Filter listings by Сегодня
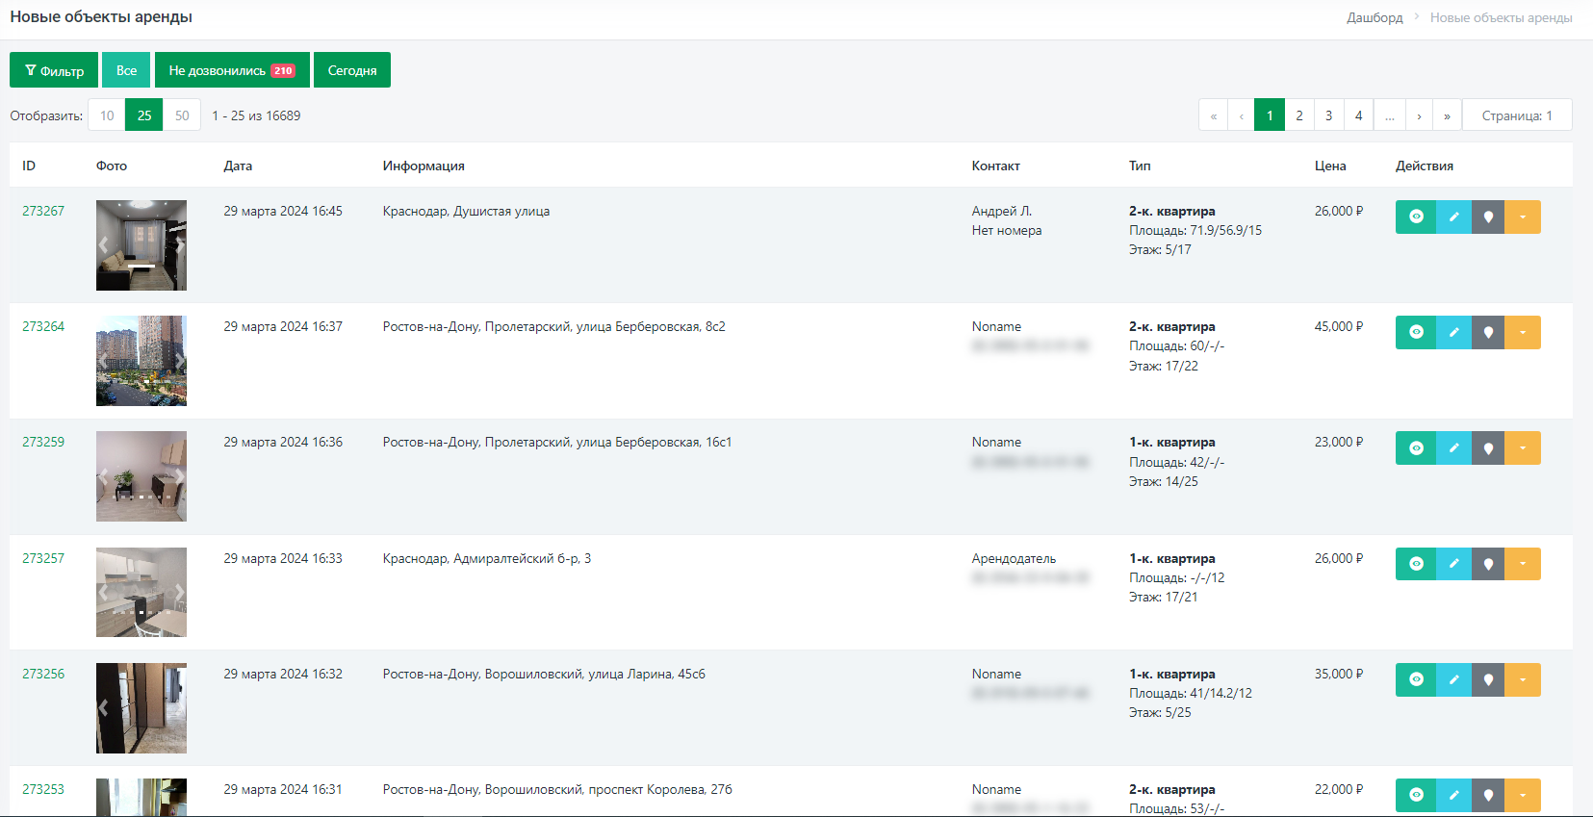 coord(352,70)
